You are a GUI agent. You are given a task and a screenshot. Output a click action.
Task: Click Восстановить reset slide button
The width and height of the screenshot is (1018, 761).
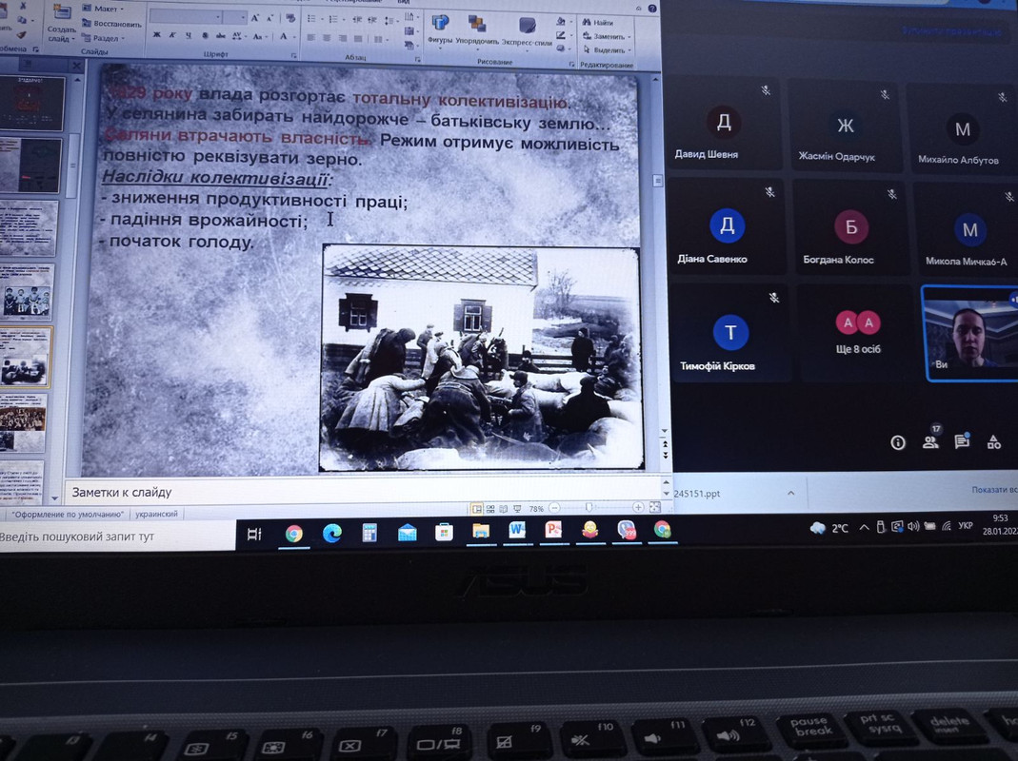pyautogui.click(x=111, y=24)
